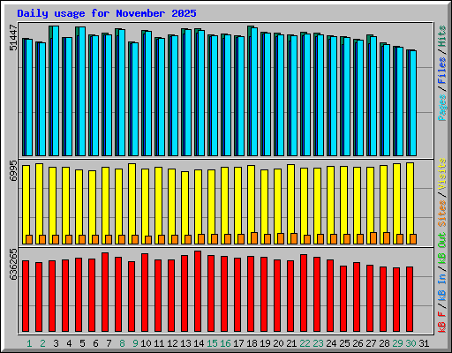
Task: Click the red kB F bar for day 25
Action: point(343,299)
